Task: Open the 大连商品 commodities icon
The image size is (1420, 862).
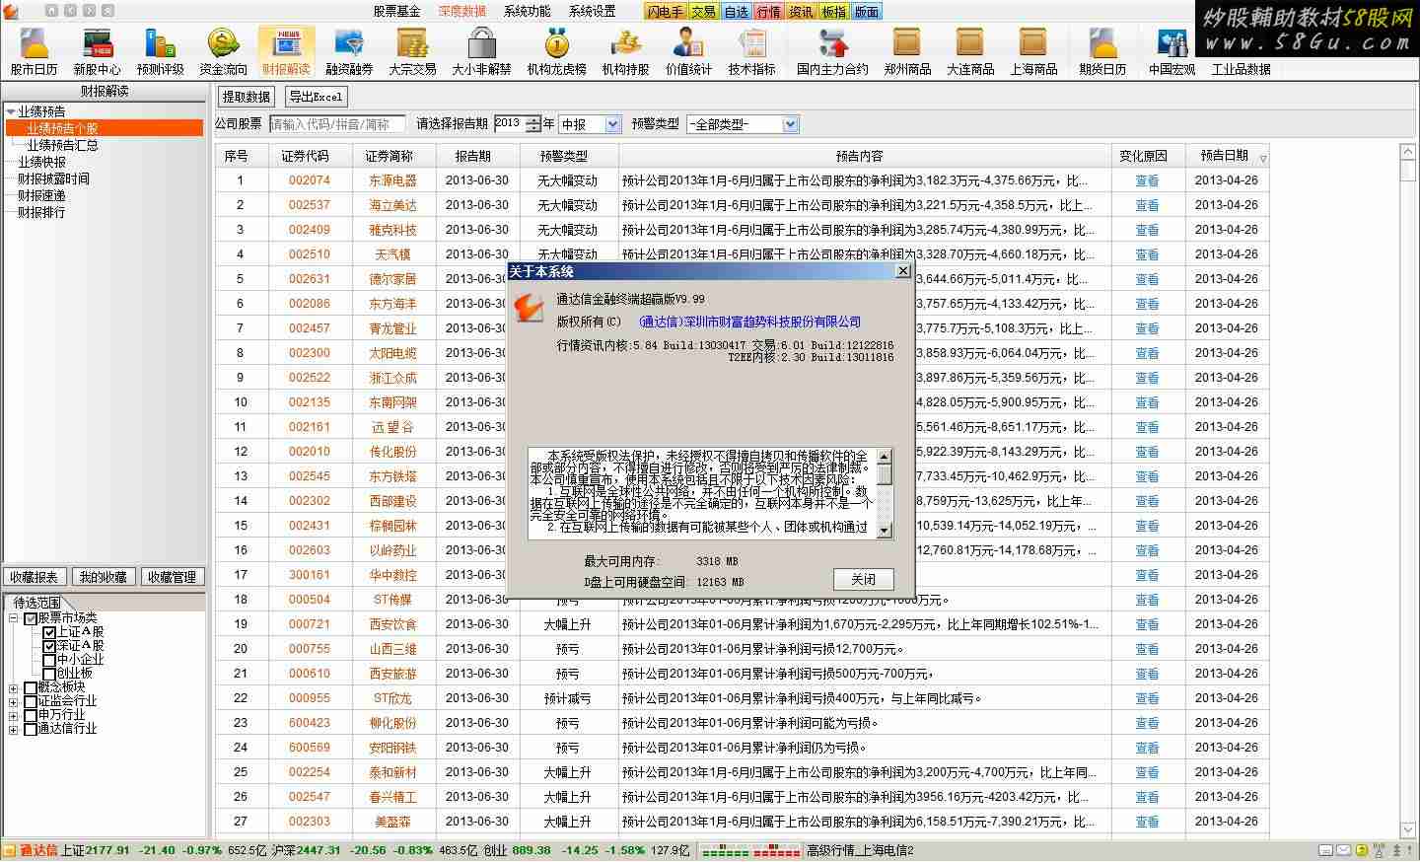Action: coord(970,51)
